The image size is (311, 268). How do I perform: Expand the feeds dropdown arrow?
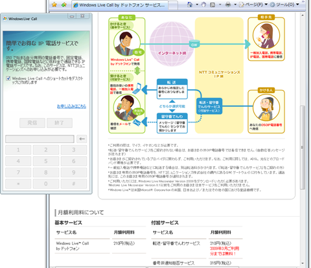[x=220, y=5]
